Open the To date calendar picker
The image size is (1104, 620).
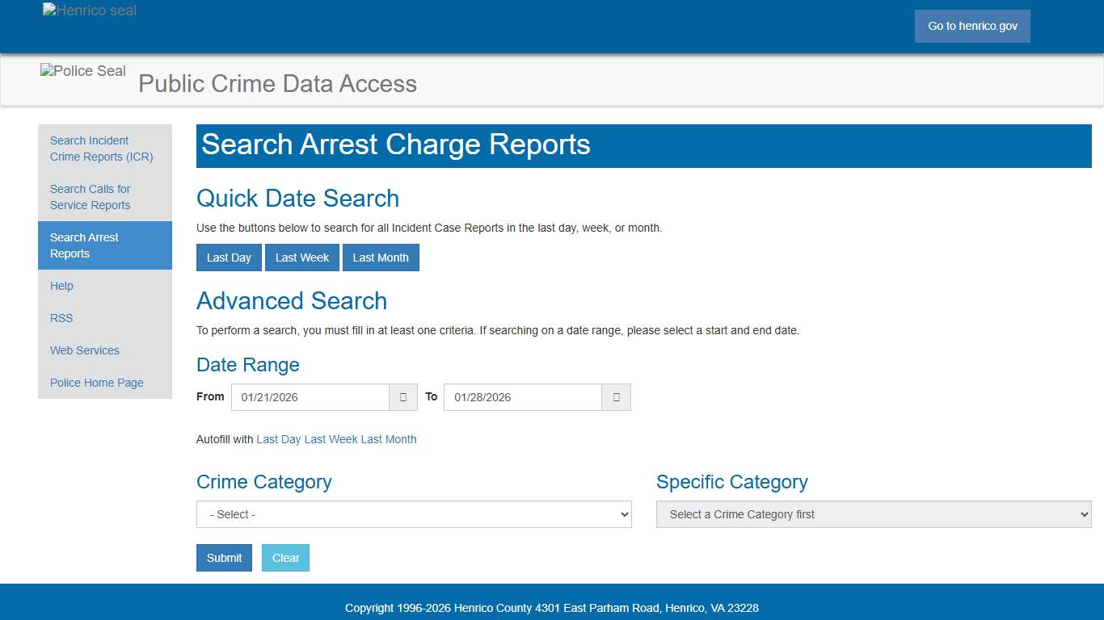tap(616, 396)
